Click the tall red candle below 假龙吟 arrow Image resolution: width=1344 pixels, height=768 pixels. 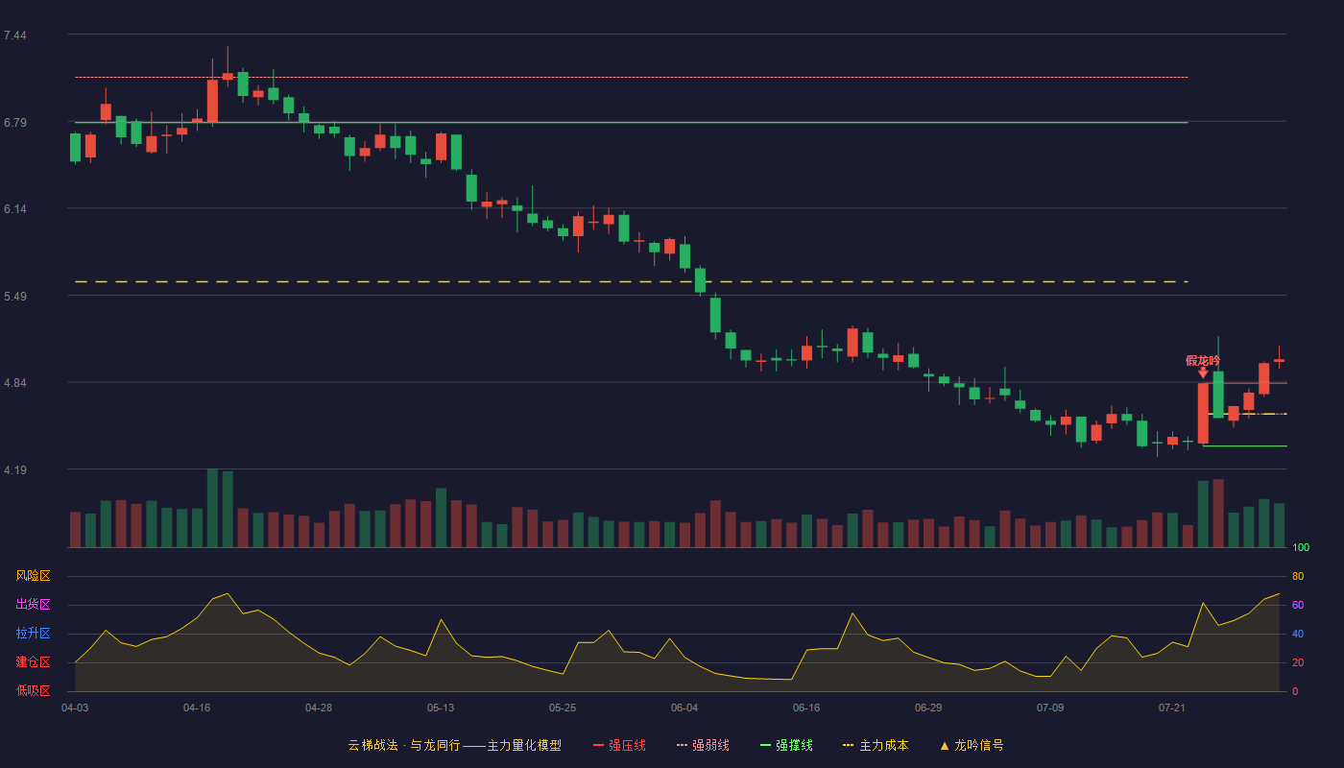coord(1203,413)
